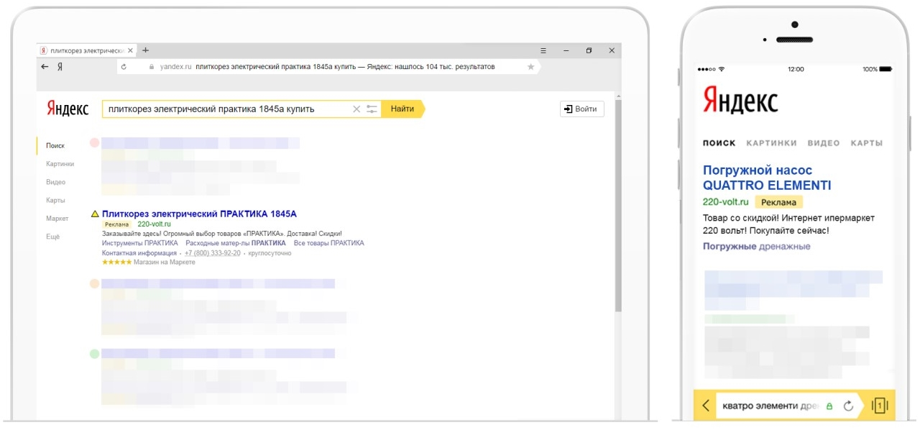
Task: Click the 'Реклама' label in desktop ad
Action: [x=117, y=224]
